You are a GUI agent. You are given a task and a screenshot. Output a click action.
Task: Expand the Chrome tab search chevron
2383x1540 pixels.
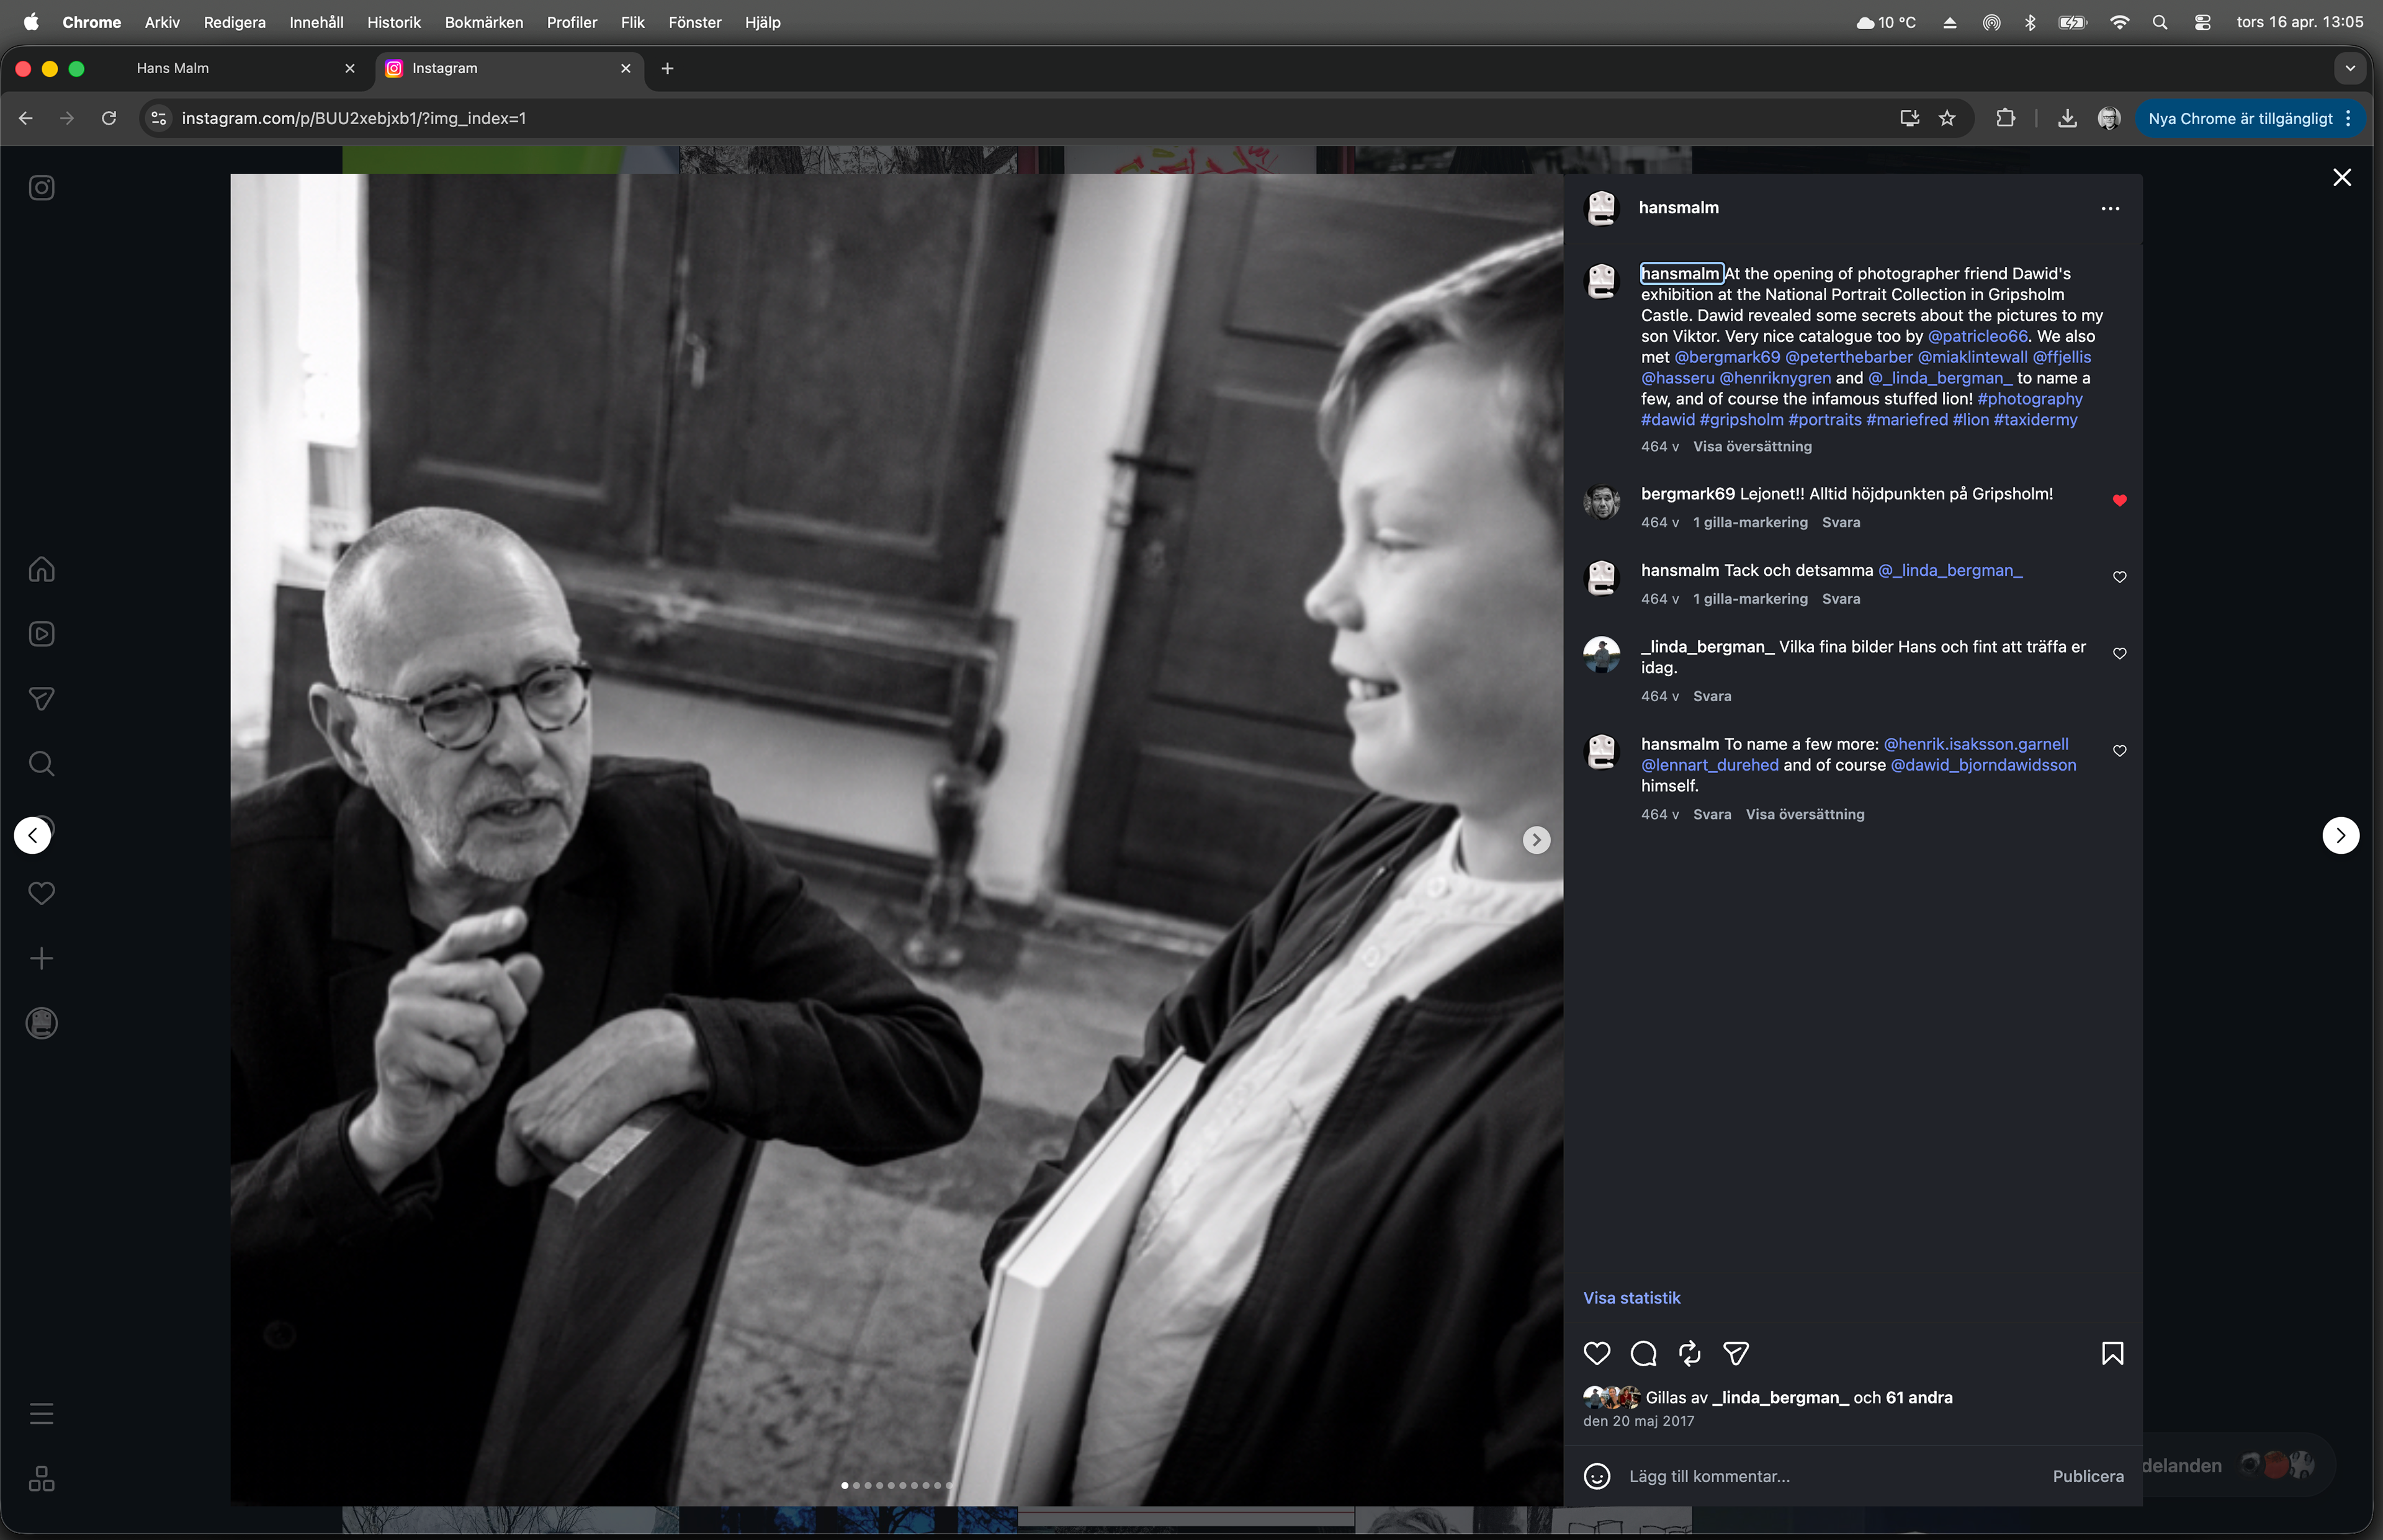point(2350,68)
